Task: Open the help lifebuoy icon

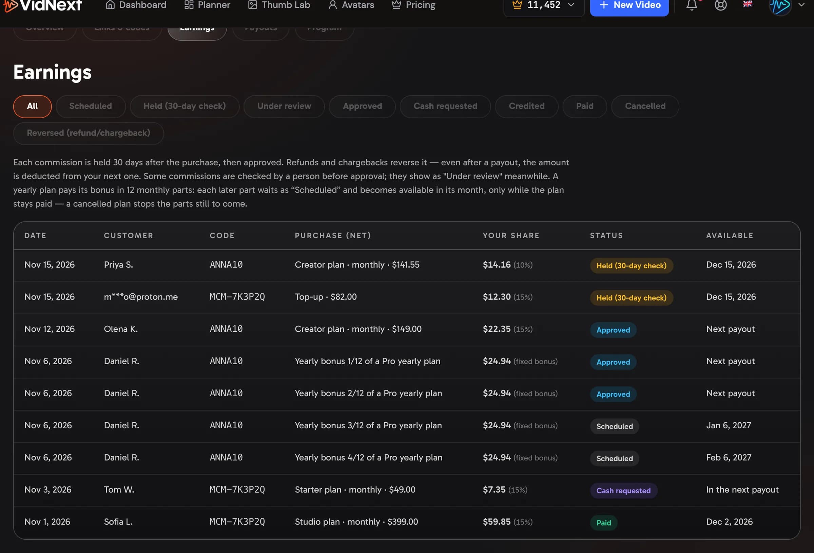Action: (720, 5)
